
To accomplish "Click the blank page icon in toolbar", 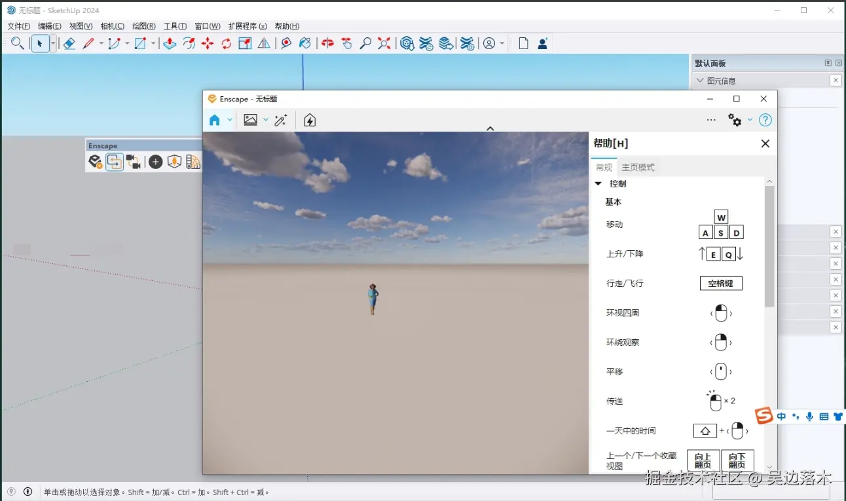I will (523, 43).
